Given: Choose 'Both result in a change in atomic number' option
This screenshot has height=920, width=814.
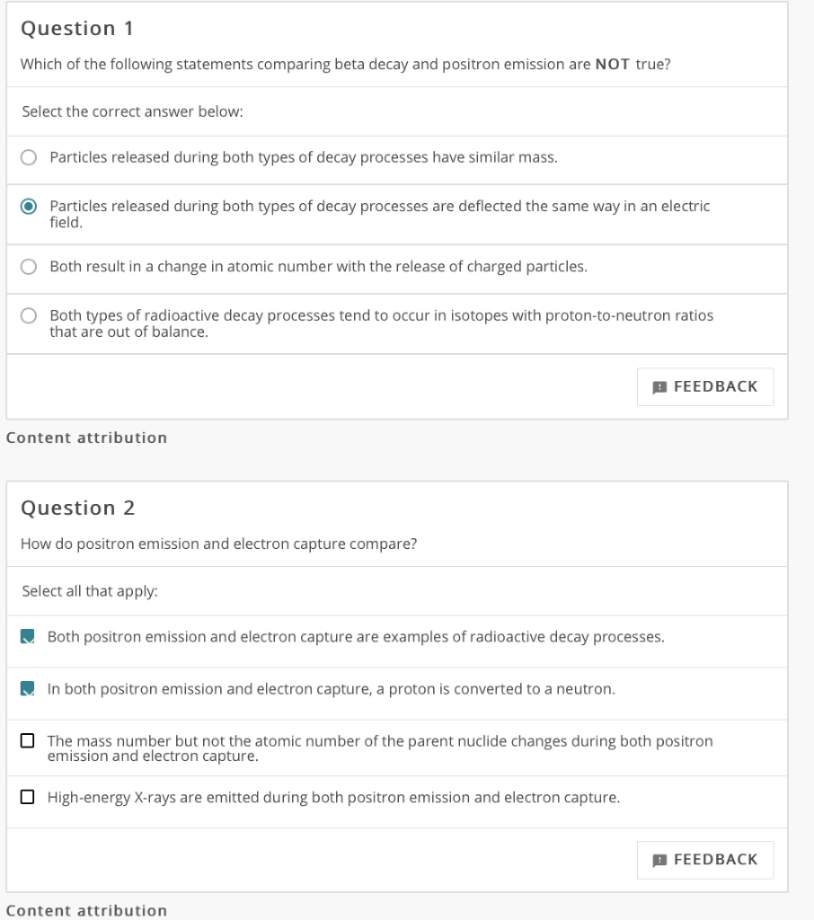Looking at the screenshot, I should pos(29,267).
